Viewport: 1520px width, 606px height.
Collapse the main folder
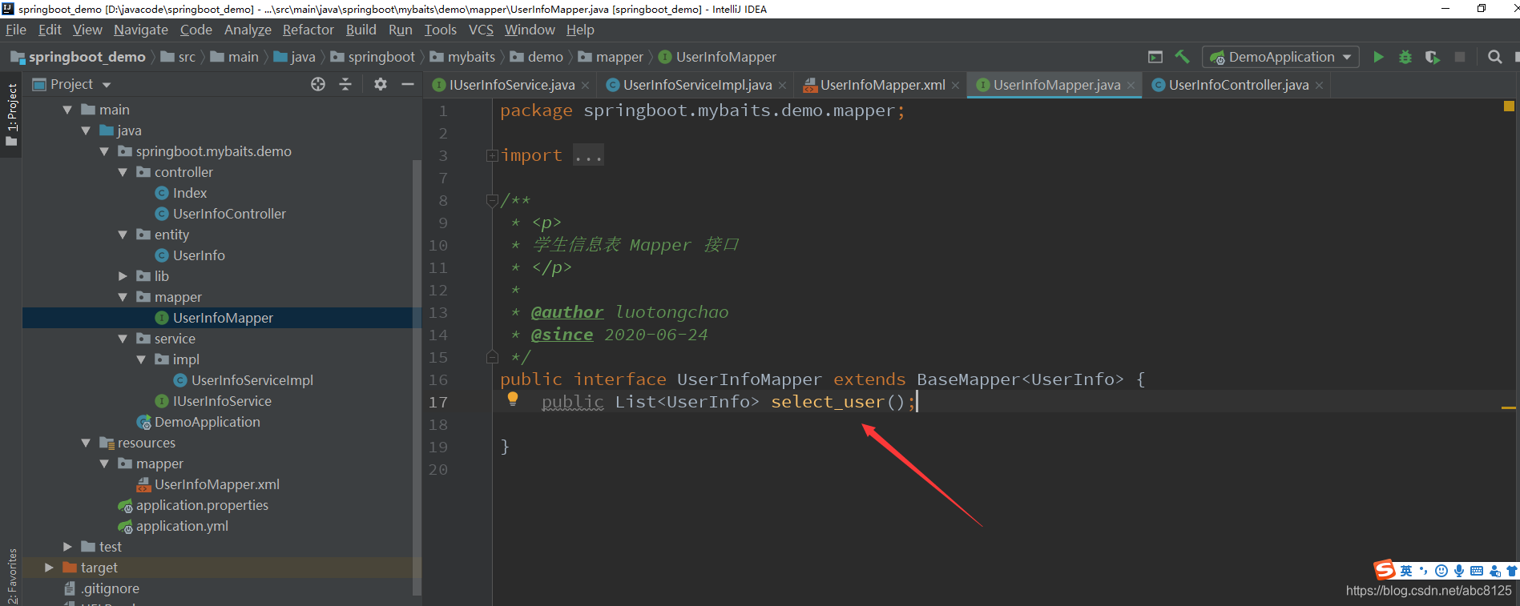point(67,110)
